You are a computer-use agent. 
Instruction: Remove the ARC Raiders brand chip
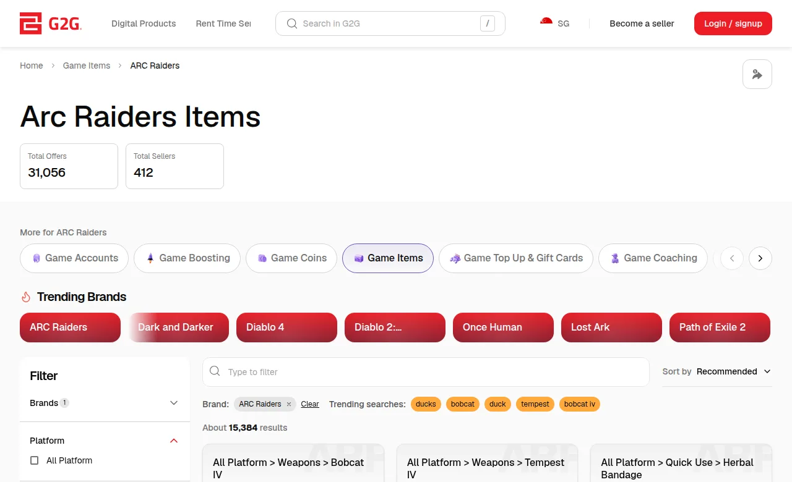[289, 404]
